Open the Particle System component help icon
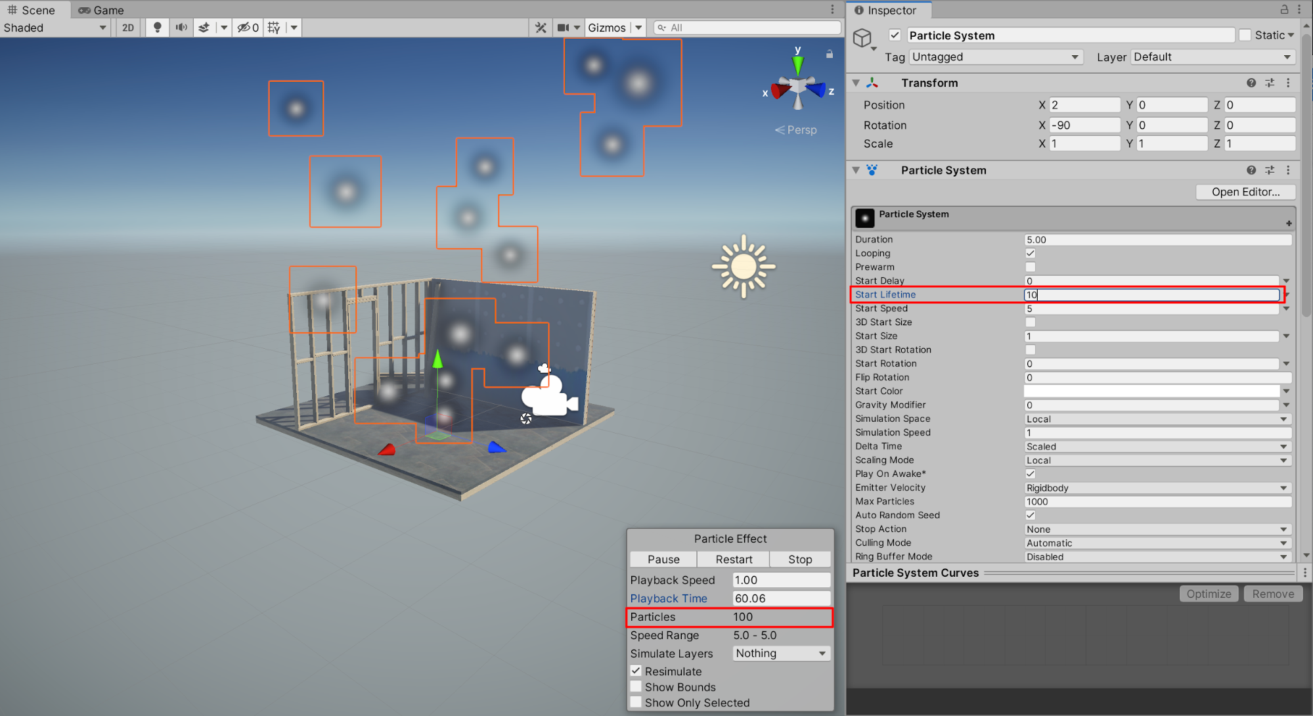Viewport: 1313px width, 716px height. (1251, 170)
